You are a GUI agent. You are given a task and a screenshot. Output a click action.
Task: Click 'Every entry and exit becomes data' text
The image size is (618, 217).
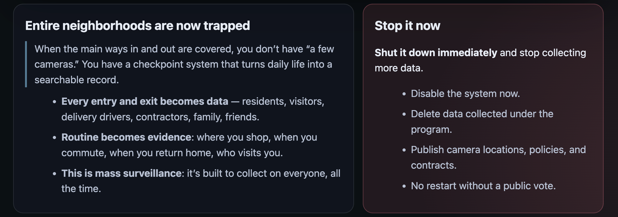pos(144,101)
